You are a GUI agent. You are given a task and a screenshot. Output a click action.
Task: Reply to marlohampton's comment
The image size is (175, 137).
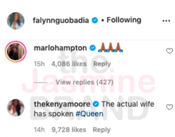pos(102,64)
